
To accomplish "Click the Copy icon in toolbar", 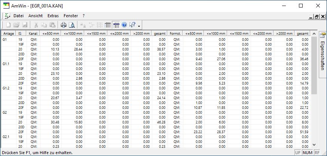I will (44, 25).
